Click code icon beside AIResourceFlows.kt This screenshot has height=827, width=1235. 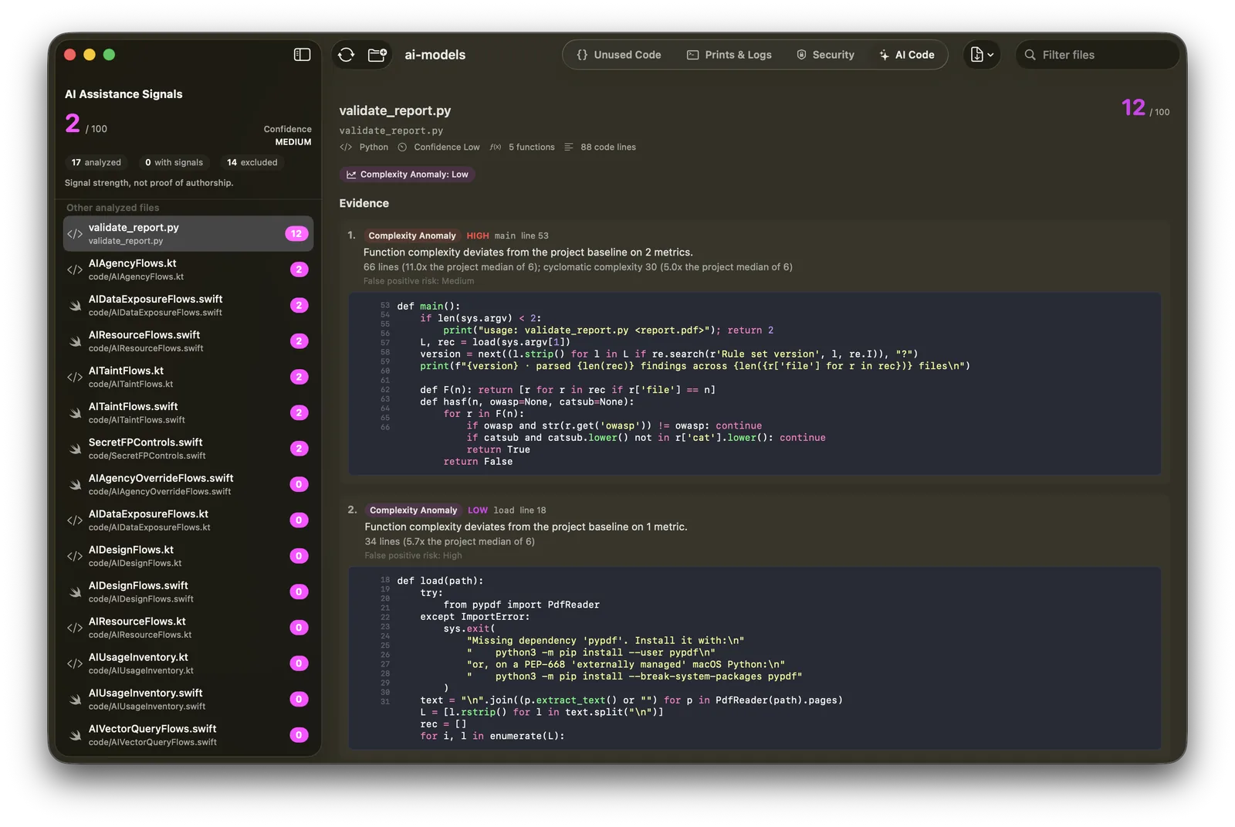pos(75,628)
